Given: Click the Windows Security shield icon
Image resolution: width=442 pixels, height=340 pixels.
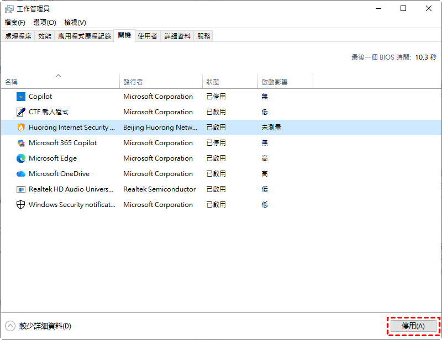Looking at the screenshot, I should click(21, 205).
